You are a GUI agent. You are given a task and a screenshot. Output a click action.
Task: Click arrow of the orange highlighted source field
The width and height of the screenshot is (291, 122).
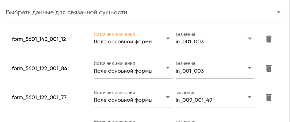(168, 38)
